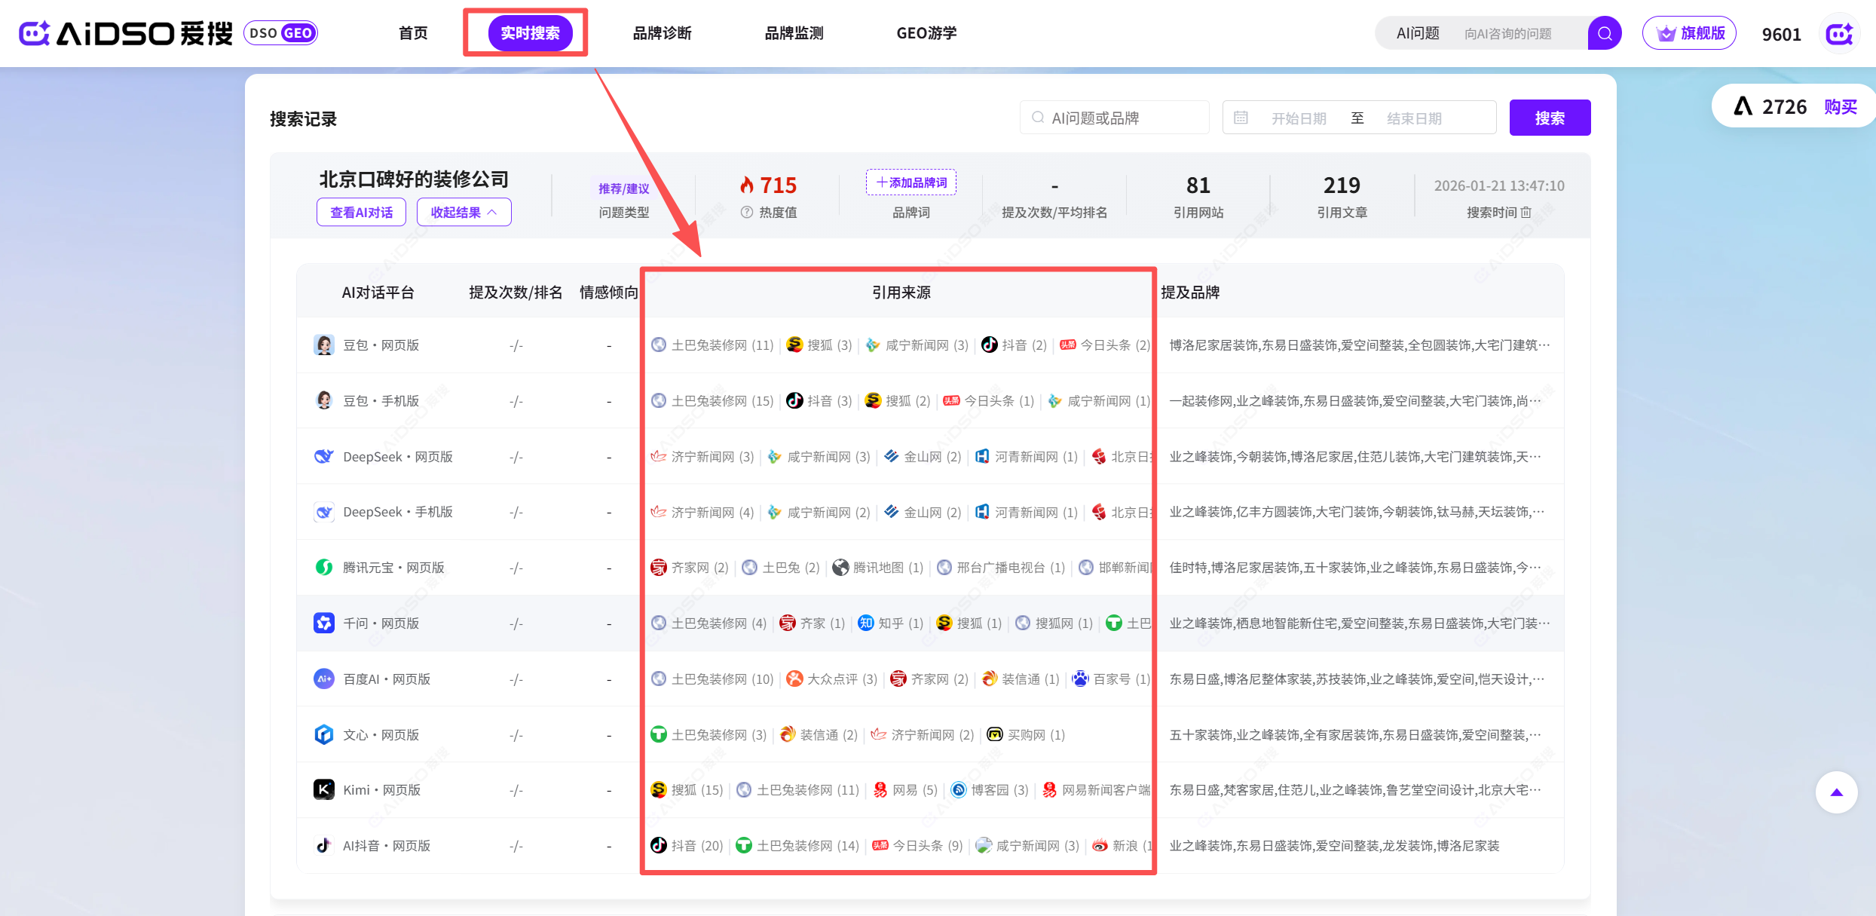Open the 品牌监测 menu item
This screenshot has height=916, width=1876.
click(x=794, y=33)
